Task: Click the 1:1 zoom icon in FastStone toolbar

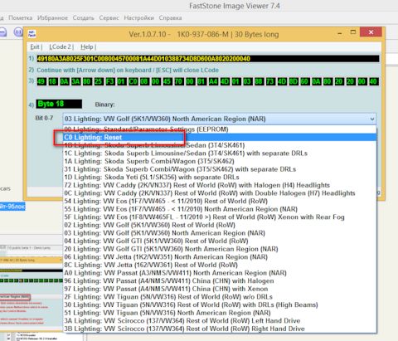Action: [x=18, y=32]
